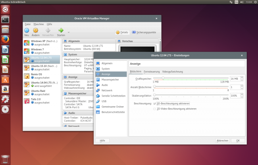Click the Starten green arrow icon
258x165 pixels.
click(x=61, y=30)
